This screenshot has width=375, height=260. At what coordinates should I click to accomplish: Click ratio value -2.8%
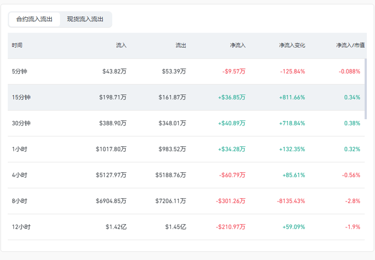pyautogui.click(x=352, y=201)
